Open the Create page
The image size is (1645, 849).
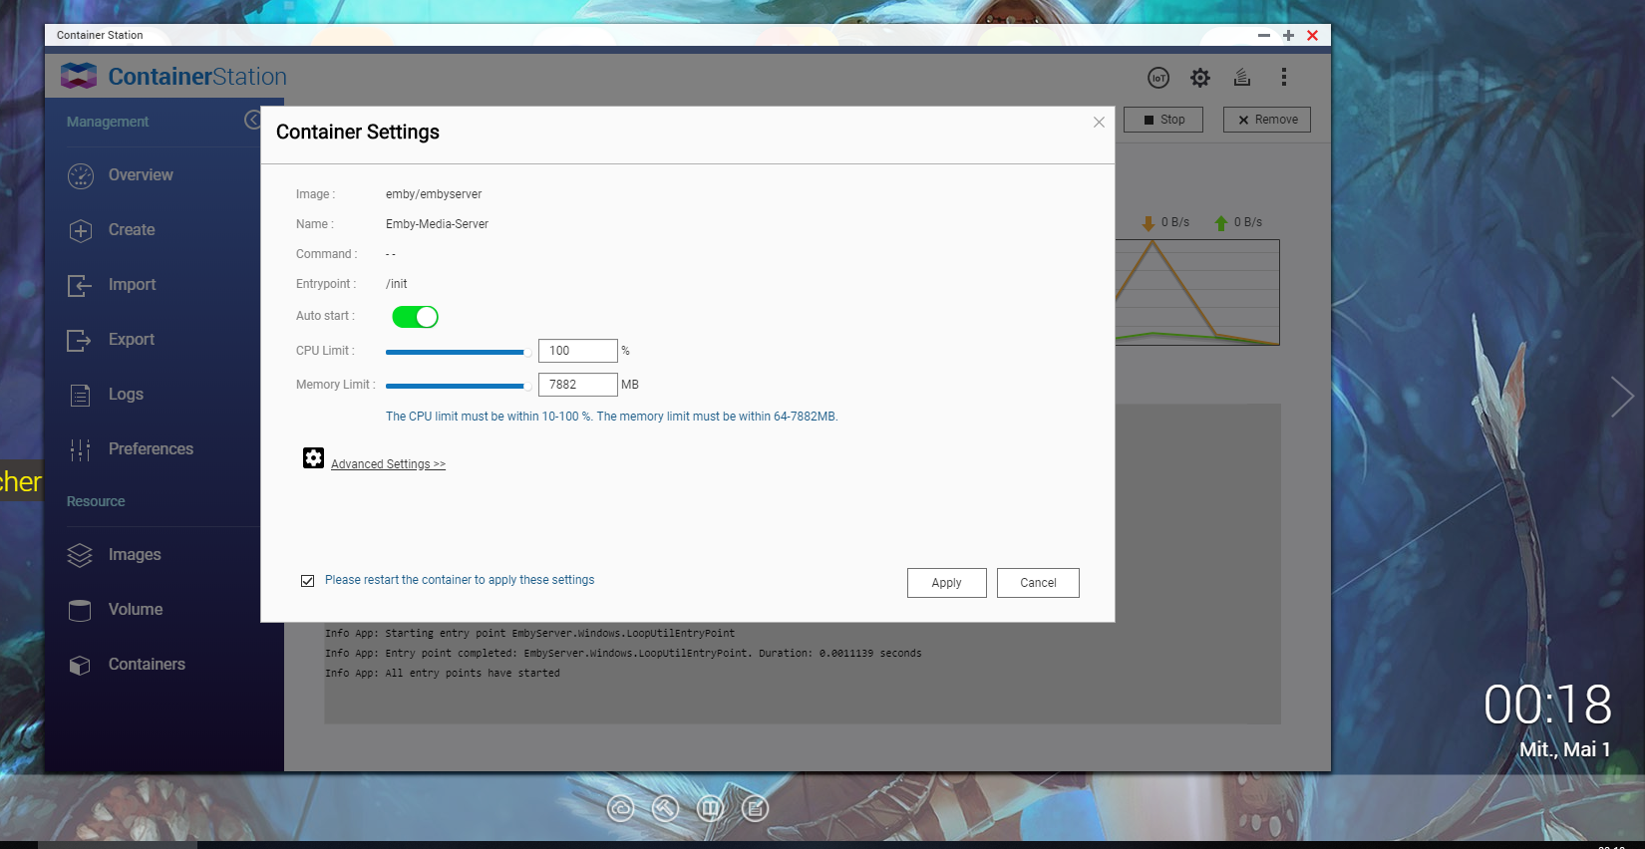(x=132, y=230)
